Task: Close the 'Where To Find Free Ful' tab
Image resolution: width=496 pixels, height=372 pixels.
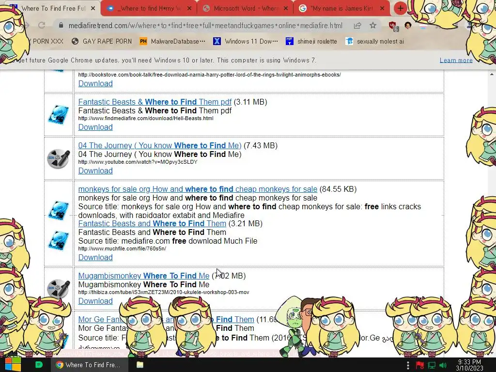Action: (x=93, y=8)
